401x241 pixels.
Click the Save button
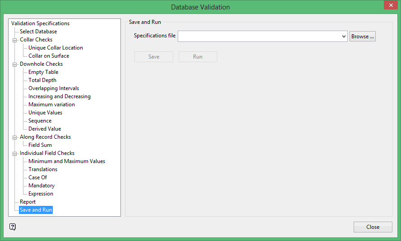(x=154, y=57)
